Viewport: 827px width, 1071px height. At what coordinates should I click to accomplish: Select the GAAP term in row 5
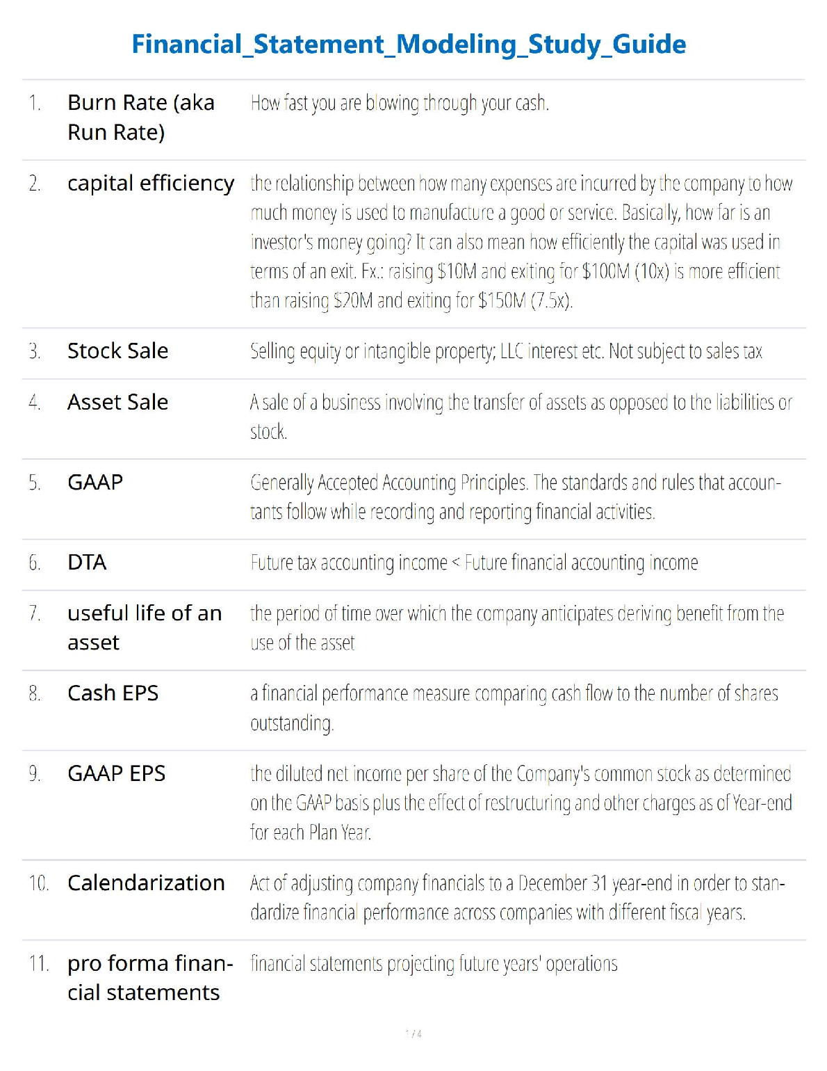(x=95, y=482)
